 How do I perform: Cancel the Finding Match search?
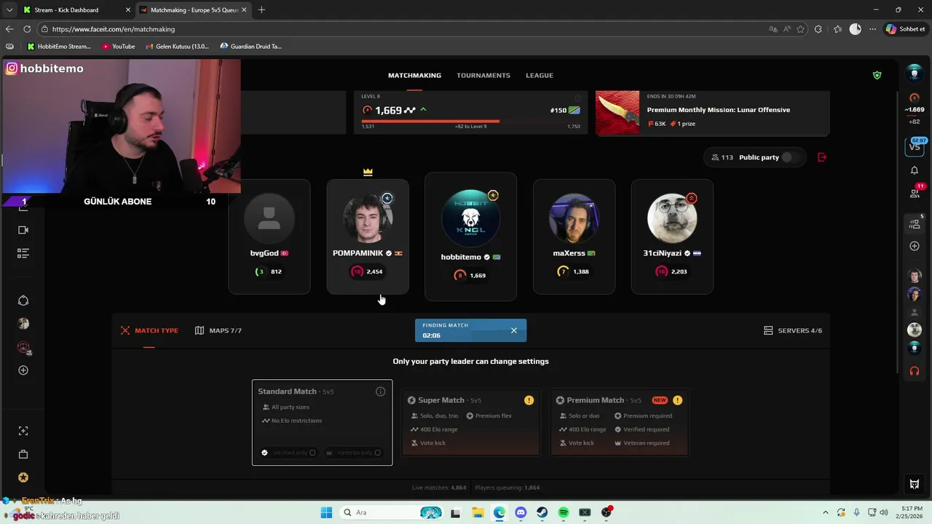(513, 330)
